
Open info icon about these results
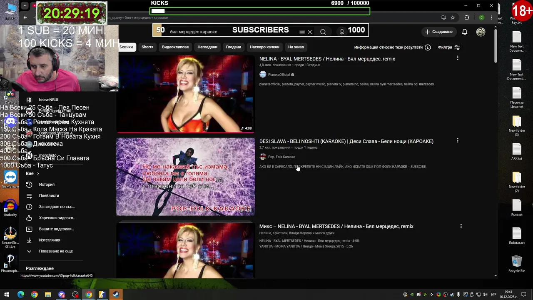(x=428, y=47)
